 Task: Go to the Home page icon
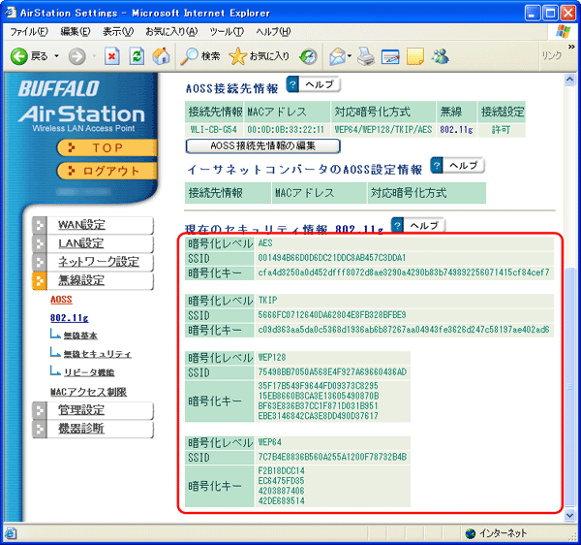(161, 56)
